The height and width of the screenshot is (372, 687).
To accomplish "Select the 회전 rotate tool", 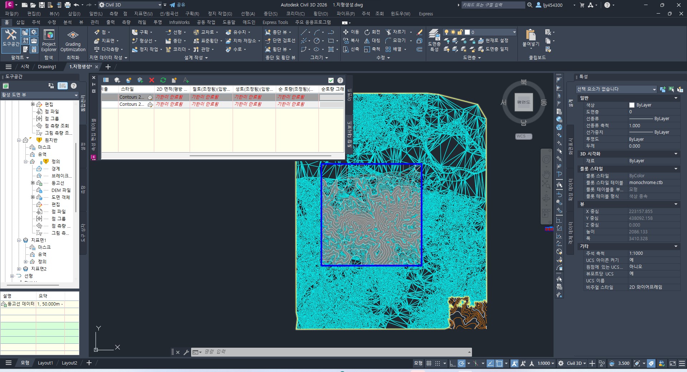I will coord(372,32).
